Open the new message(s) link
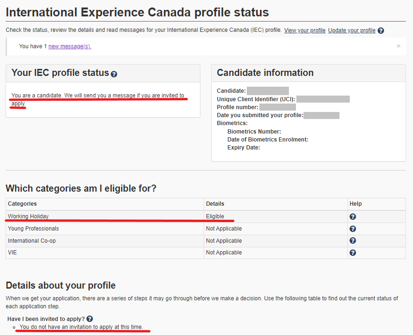The height and width of the screenshot is (335, 413). pos(70,46)
